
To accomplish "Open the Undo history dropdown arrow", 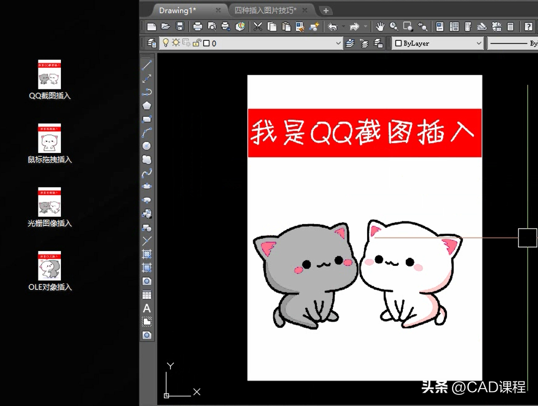I will click(x=343, y=27).
